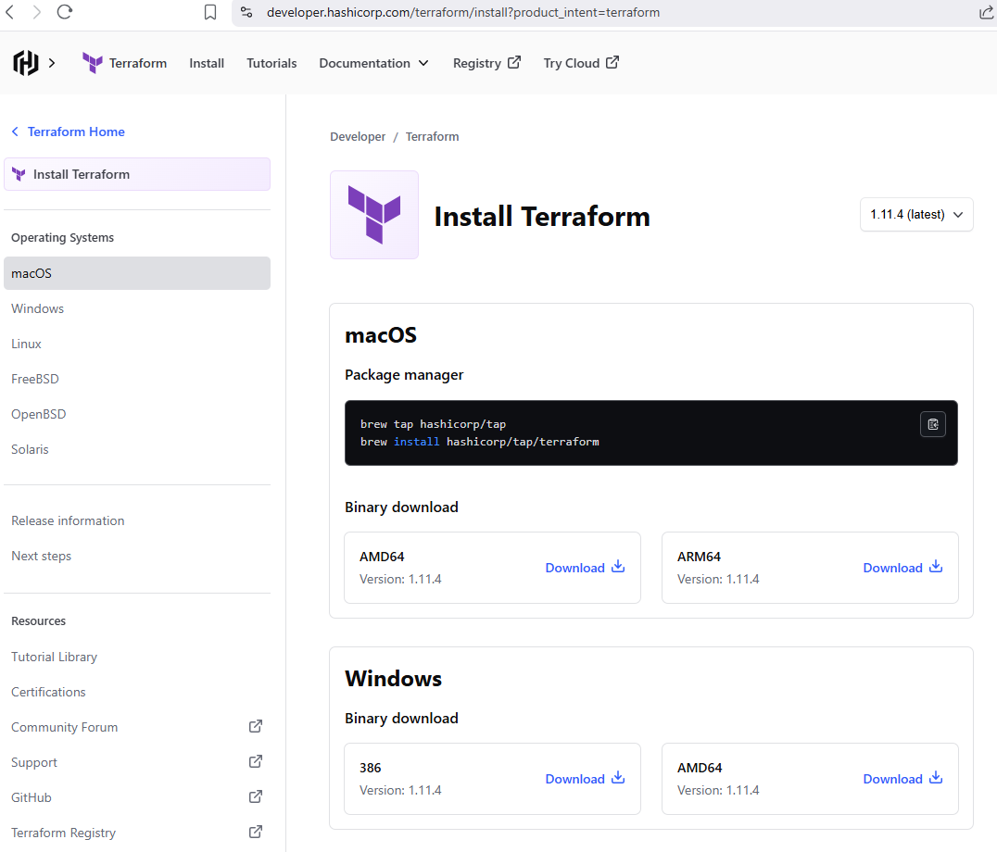Download the macOS AMD64 binary

(585, 568)
